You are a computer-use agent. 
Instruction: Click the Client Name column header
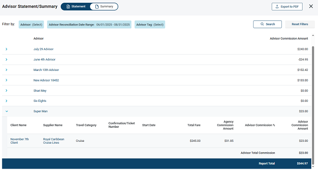[19, 125]
